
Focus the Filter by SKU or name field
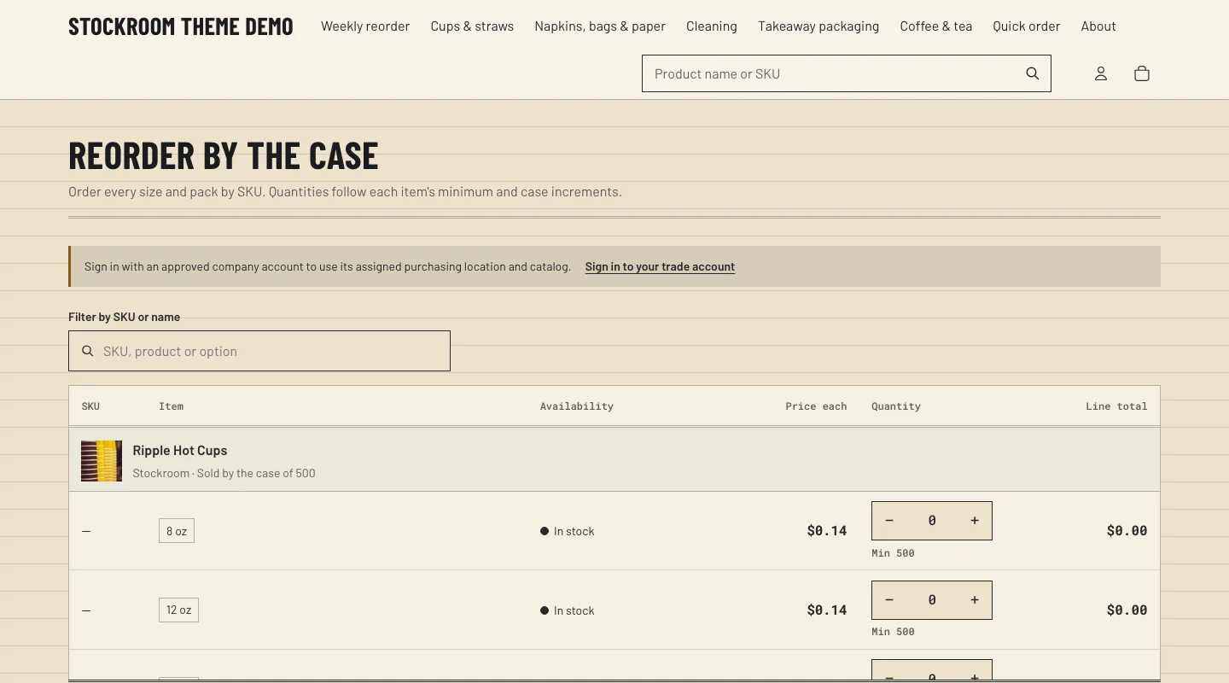pyautogui.click(x=259, y=351)
